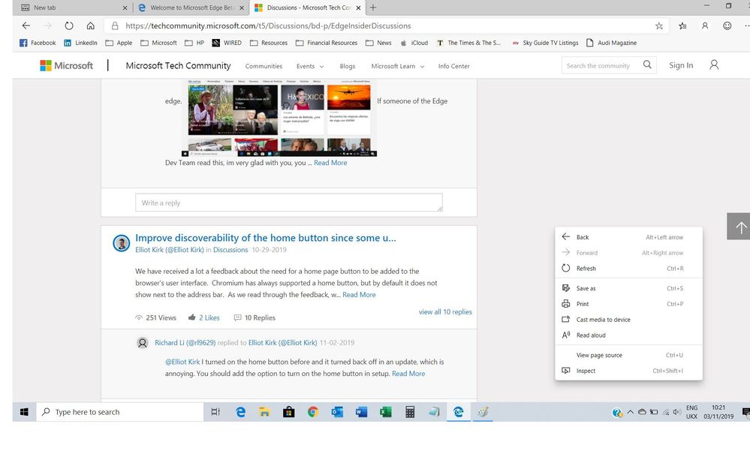Switch to the New tab tab

72,8
